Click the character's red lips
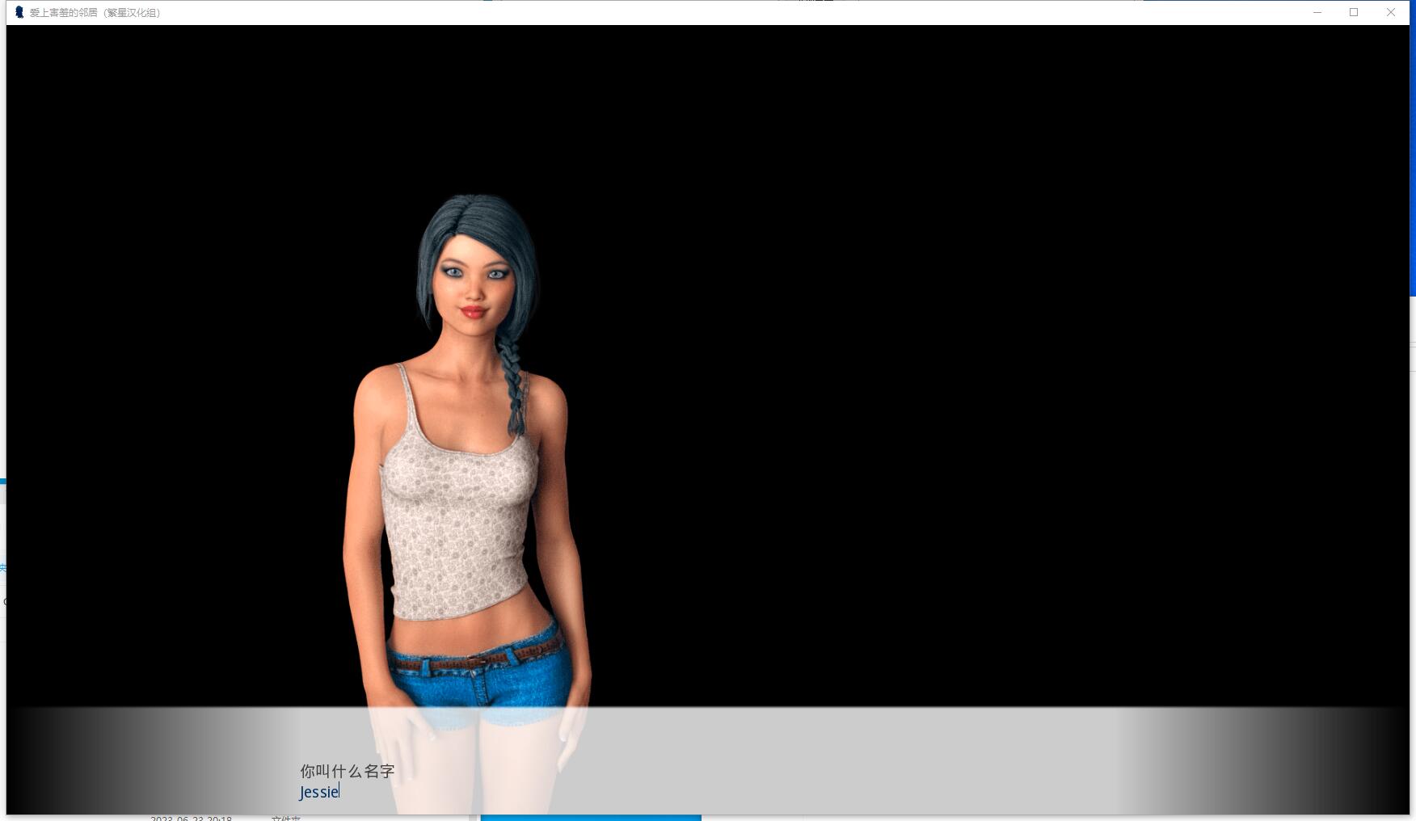The width and height of the screenshot is (1416, 821). tap(473, 312)
